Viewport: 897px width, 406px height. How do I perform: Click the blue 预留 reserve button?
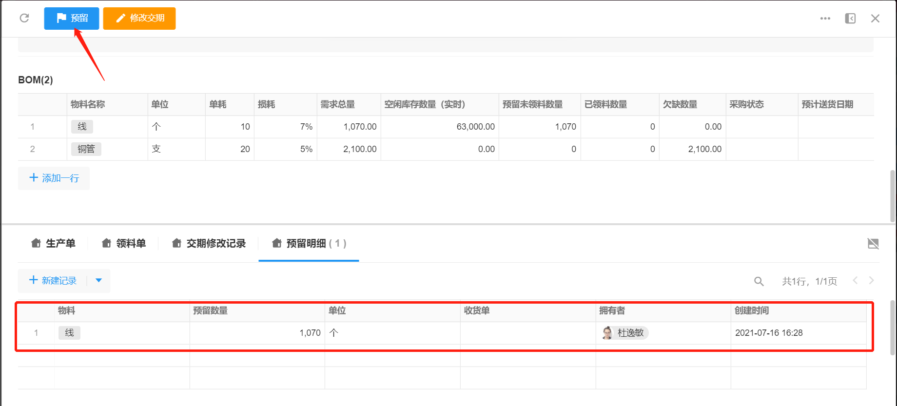coord(72,19)
